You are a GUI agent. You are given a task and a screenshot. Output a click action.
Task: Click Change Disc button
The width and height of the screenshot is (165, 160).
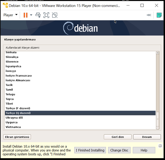[119, 150]
